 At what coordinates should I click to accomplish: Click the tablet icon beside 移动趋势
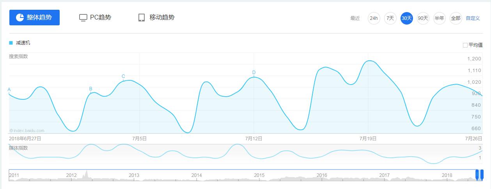(x=142, y=18)
